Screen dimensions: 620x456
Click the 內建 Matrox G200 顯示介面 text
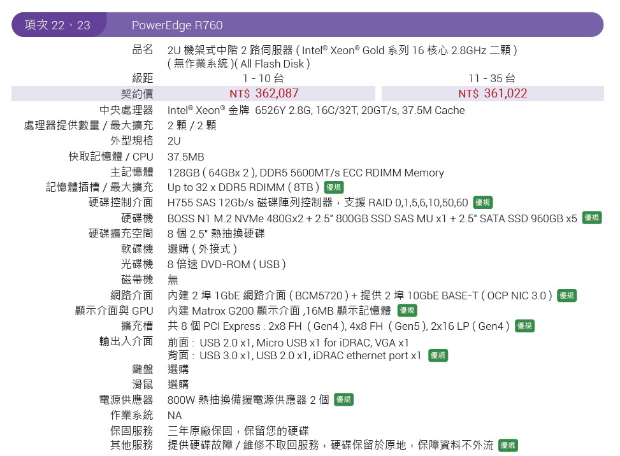click(279, 311)
